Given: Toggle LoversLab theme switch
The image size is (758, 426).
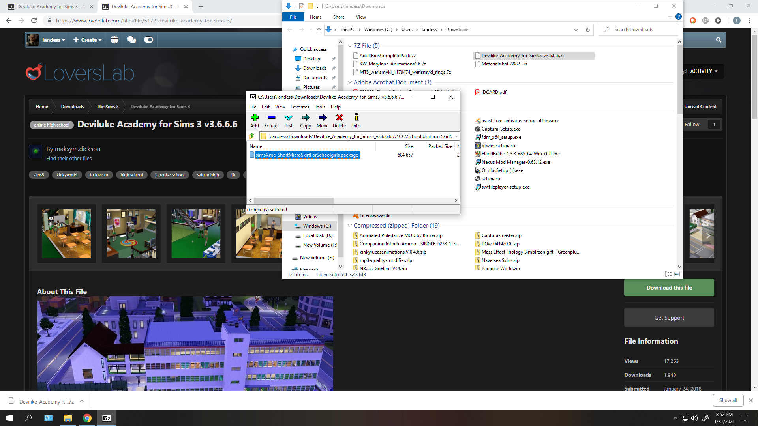Looking at the screenshot, I should coord(148,40).
